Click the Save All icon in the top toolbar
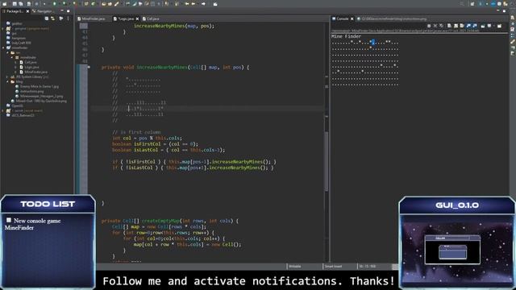This screenshot has width=516, height=290. pos(20,3)
